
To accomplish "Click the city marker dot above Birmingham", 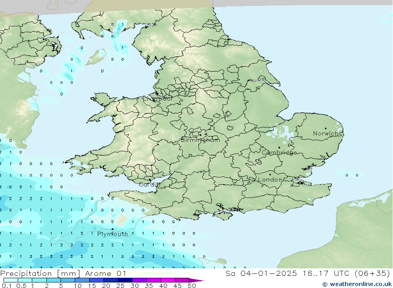I will (x=200, y=135).
